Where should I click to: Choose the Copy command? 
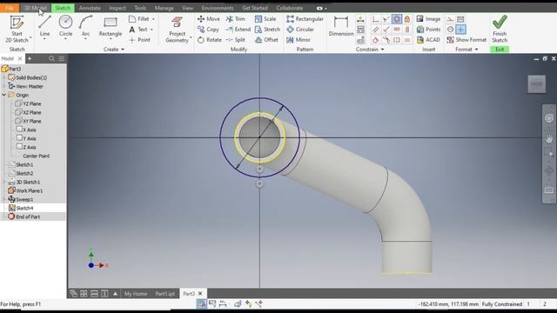tap(208, 30)
